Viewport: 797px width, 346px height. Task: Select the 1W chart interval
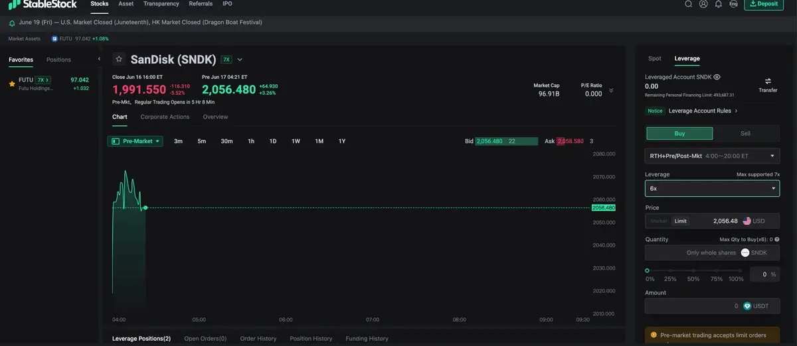296,141
